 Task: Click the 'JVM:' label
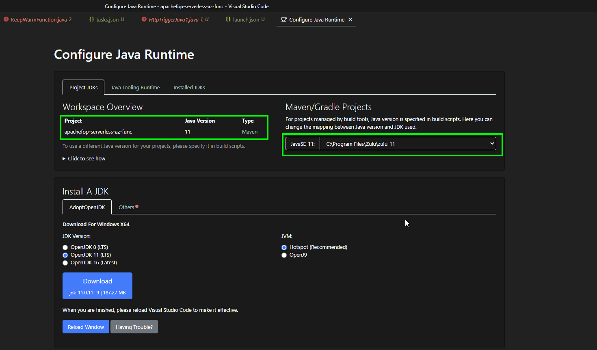pyautogui.click(x=287, y=236)
